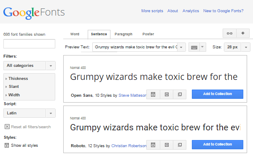Add Open Sans to Collection
The height and width of the screenshot is (156, 253).
tap(218, 94)
